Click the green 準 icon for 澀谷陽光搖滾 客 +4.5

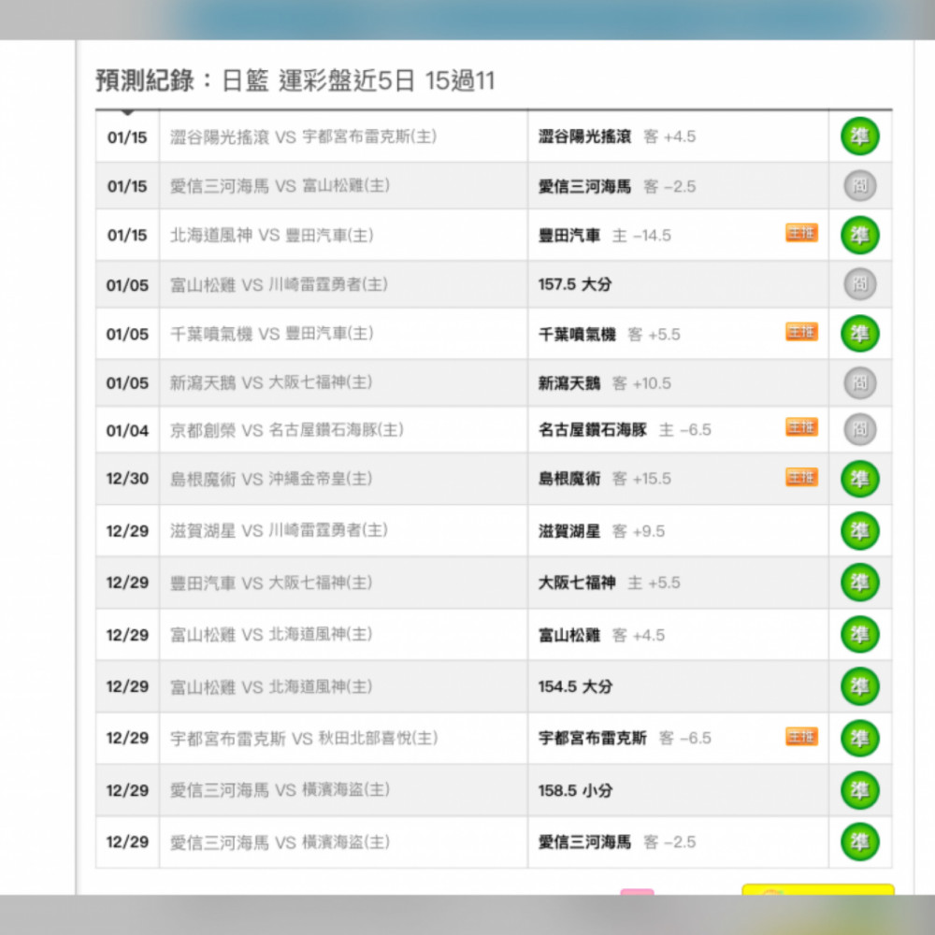point(860,137)
